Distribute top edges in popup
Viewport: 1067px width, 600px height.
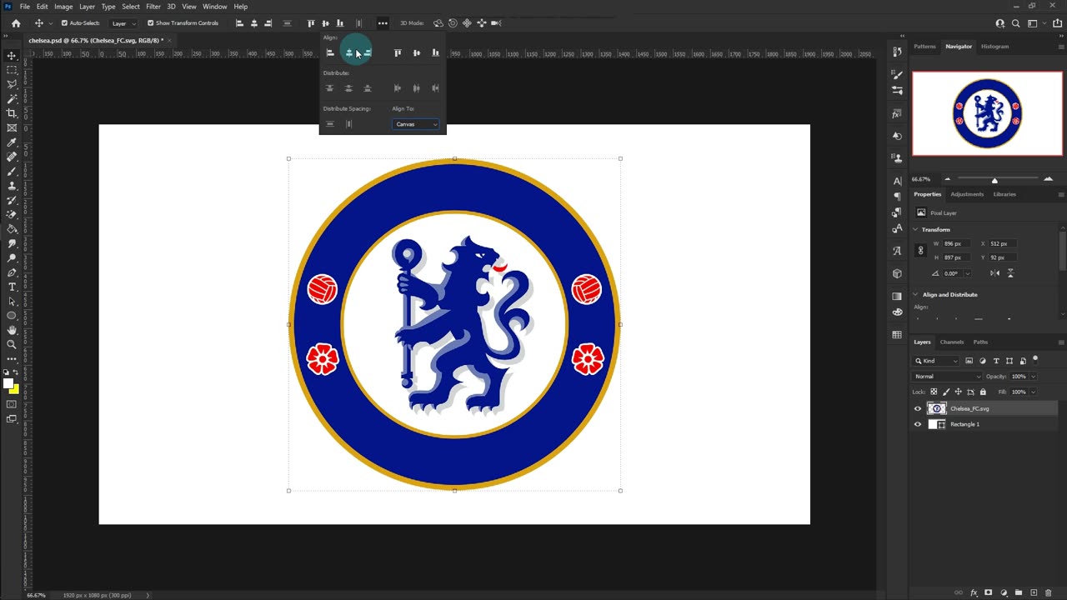[329, 88]
